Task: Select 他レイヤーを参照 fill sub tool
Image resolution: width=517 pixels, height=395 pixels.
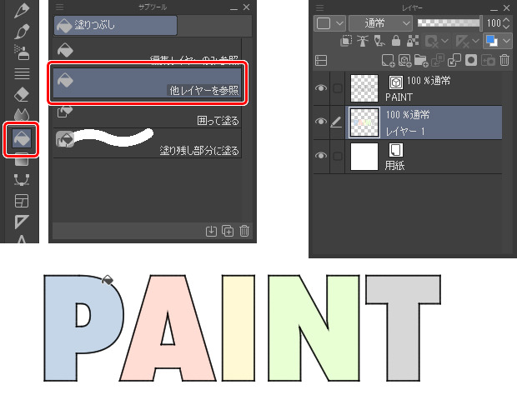Action: click(x=147, y=82)
